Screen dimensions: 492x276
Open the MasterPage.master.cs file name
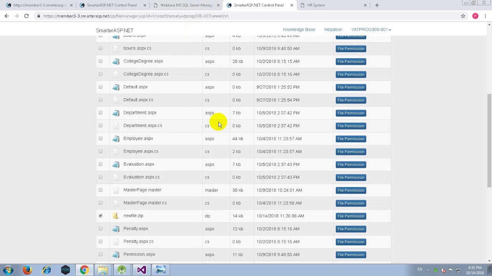(x=145, y=203)
